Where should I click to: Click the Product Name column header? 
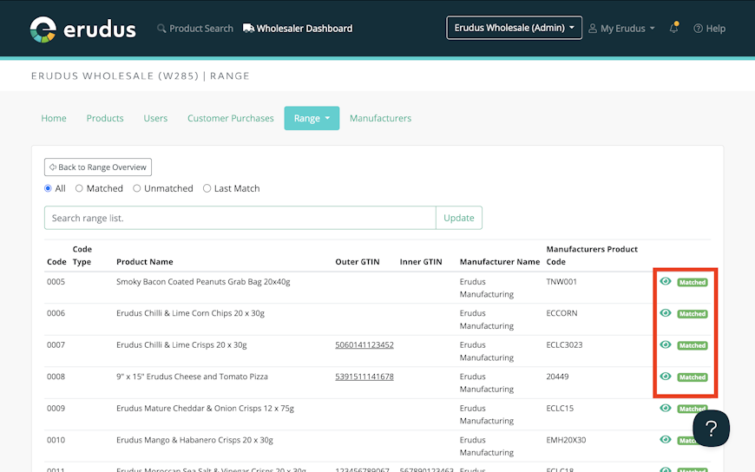tap(144, 262)
